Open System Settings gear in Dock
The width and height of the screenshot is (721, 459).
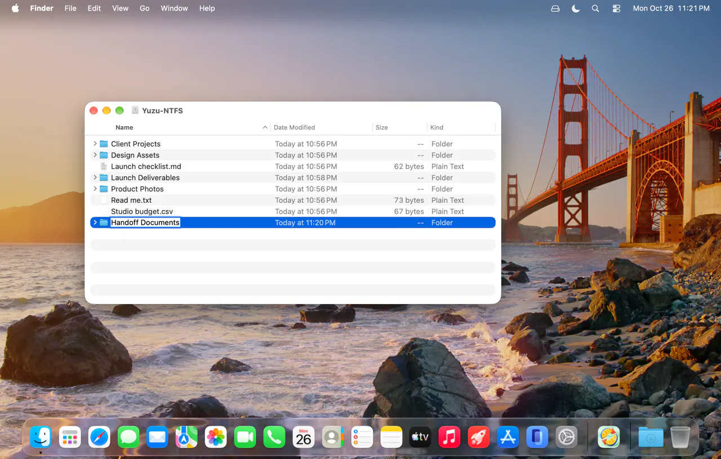pos(566,437)
